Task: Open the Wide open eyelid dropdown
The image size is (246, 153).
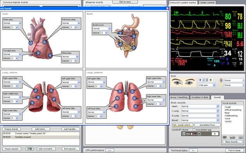Action: tap(207, 85)
